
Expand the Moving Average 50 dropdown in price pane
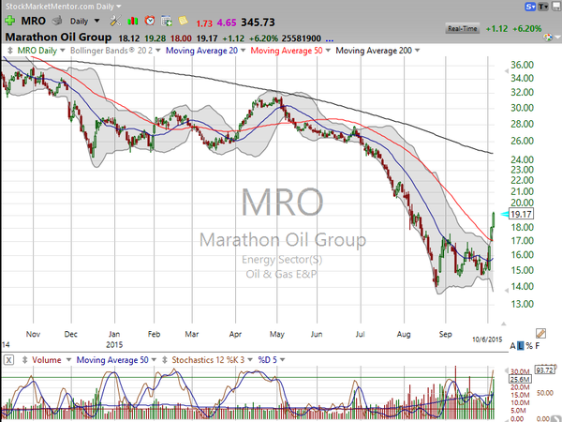click(328, 51)
